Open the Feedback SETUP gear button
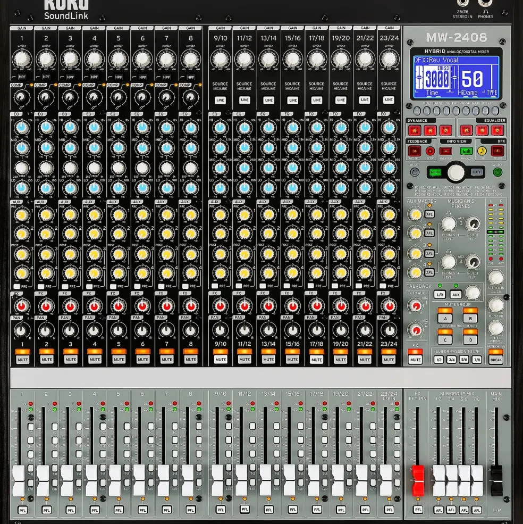523x524 pixels. (x=430, y=152)
